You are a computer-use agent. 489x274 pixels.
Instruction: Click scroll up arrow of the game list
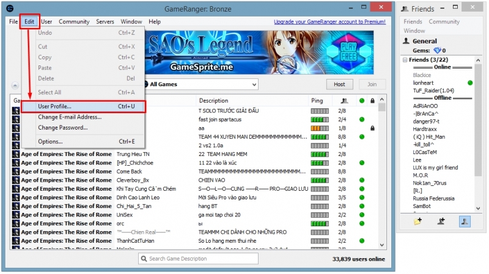pyautogui.click(x=382, y=100)
